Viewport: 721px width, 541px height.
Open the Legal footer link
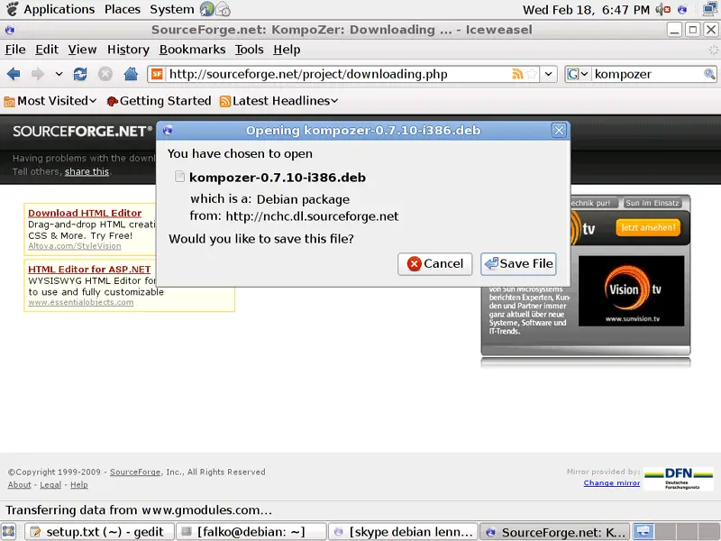(x=50, y=484)
